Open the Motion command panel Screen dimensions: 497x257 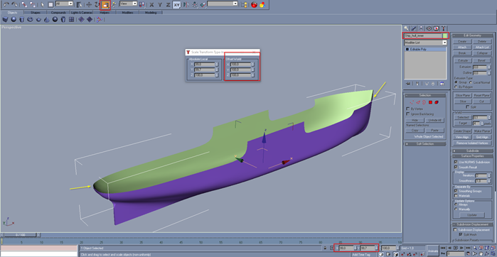[x=429, y=28]
